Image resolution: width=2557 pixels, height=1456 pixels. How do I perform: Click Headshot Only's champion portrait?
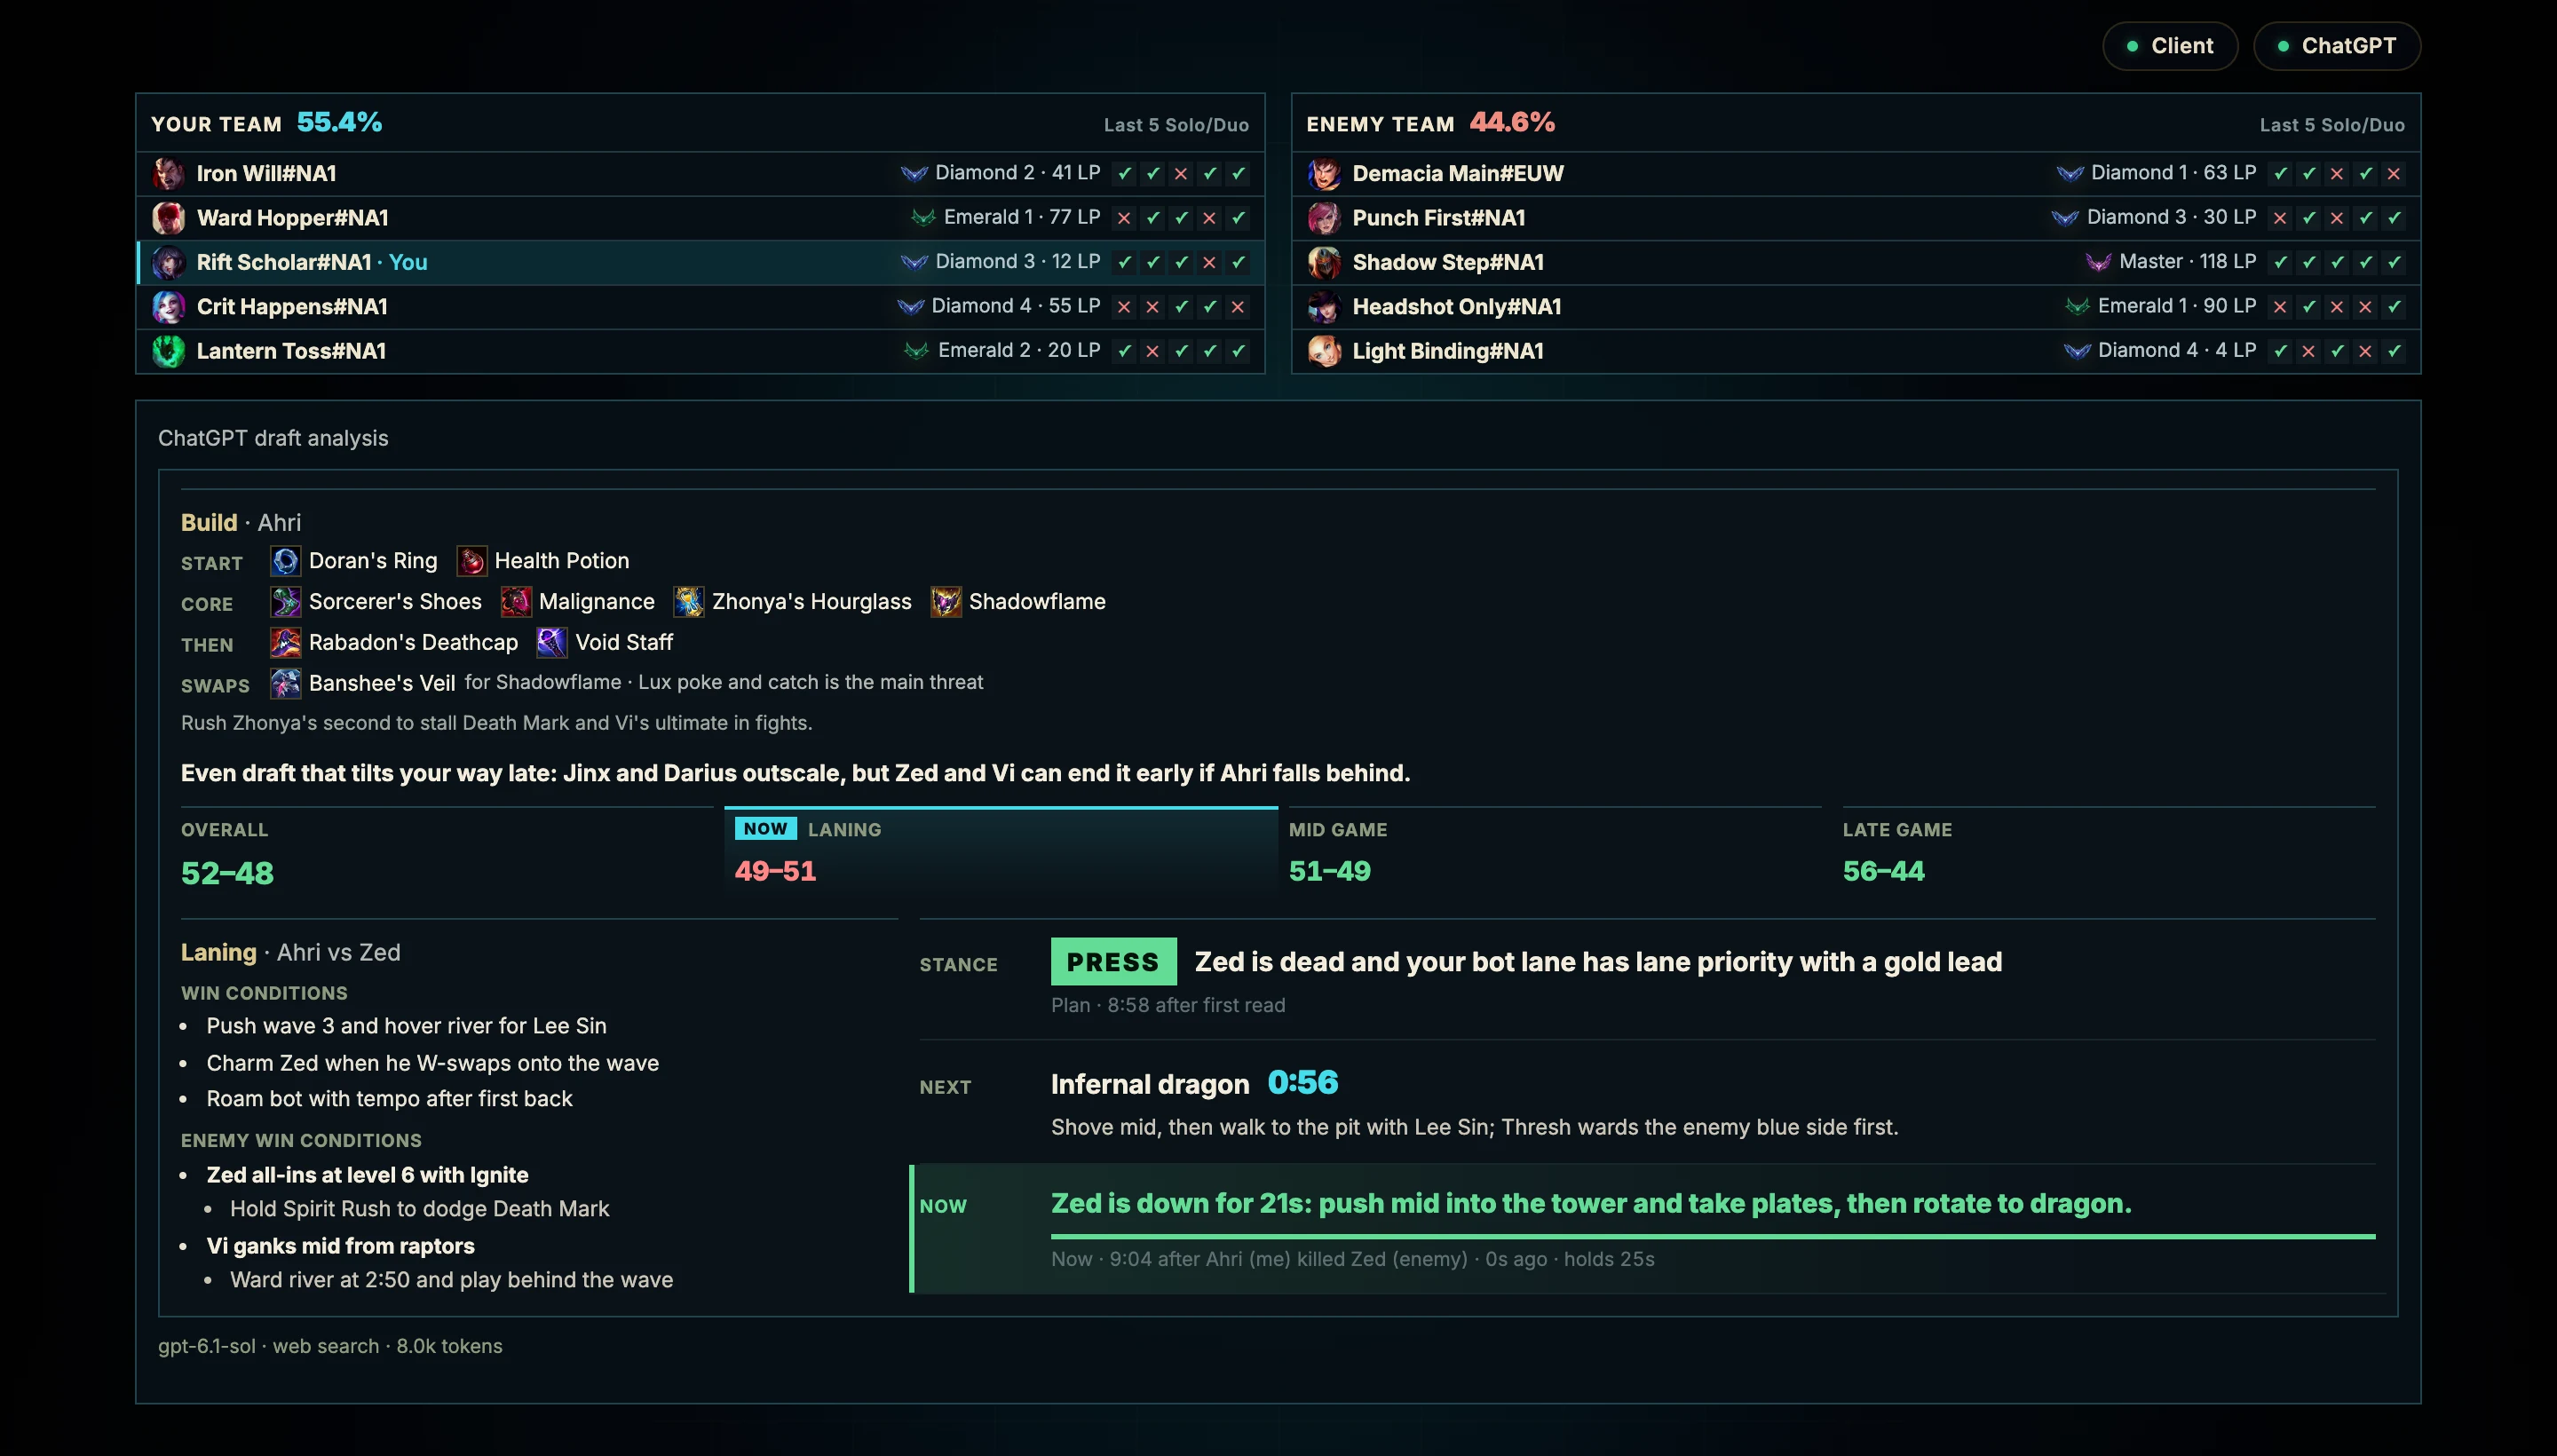pyautogui.click(x=1324, y=307)
